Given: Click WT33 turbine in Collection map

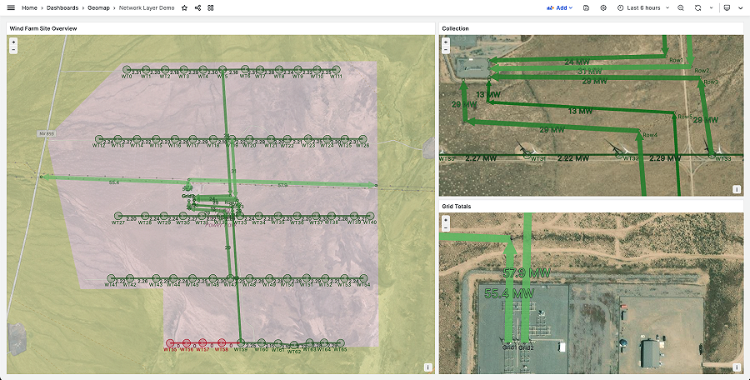Looking at the screenshot, I should click(x=712, y=155).
